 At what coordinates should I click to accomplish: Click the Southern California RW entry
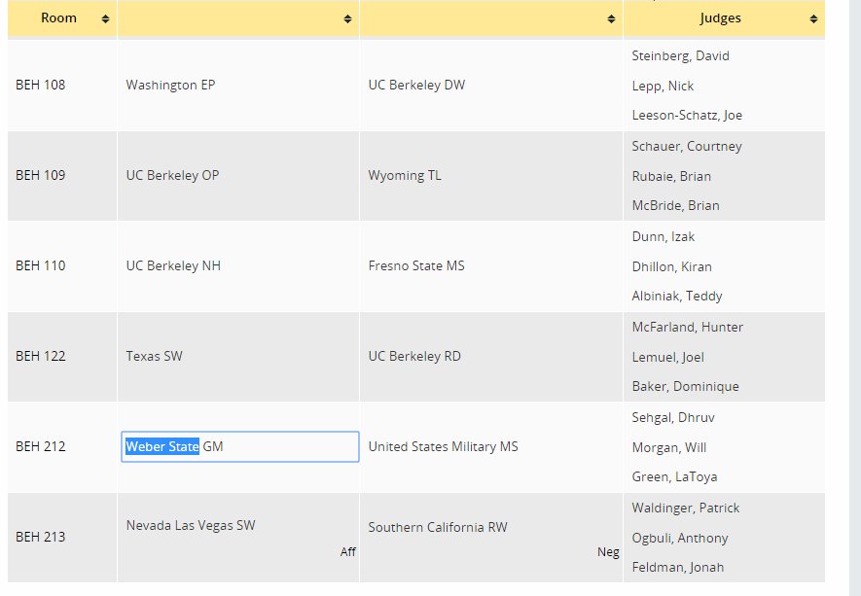(x=438, y=527)
